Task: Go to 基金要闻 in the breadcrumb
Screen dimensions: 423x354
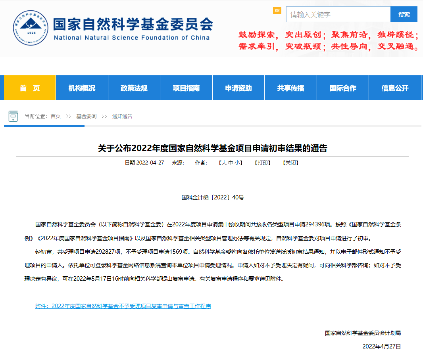Action: 86,116
